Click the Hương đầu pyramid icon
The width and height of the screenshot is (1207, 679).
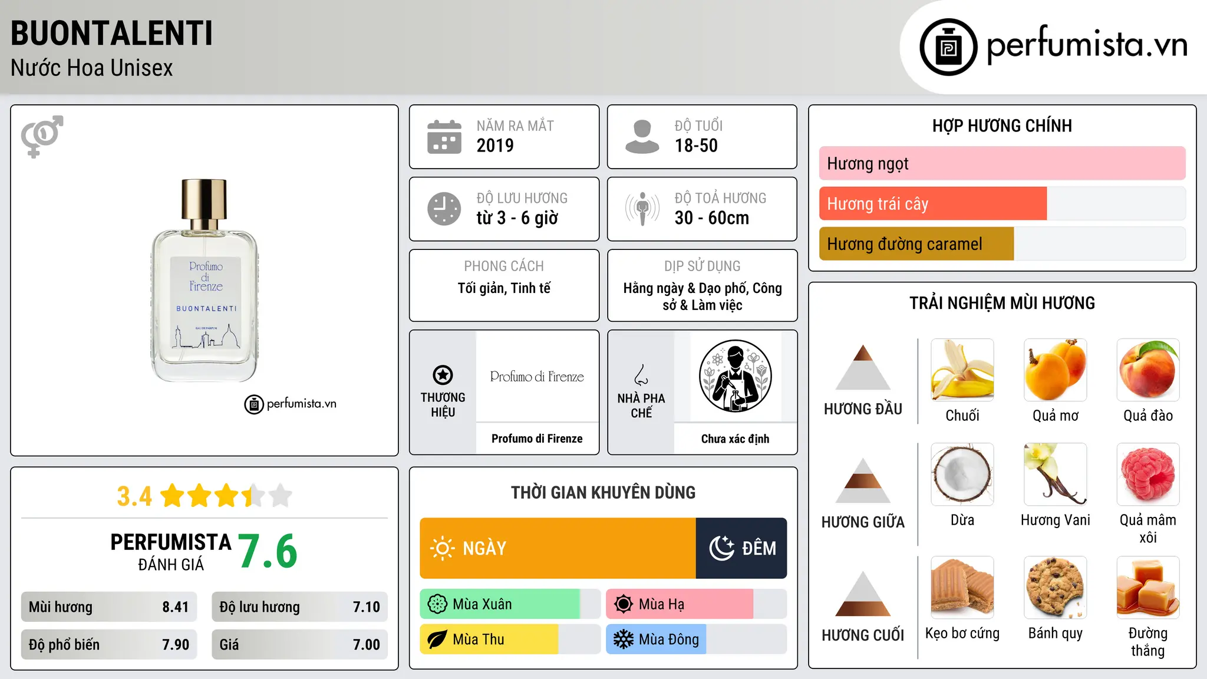coord(863,367)
